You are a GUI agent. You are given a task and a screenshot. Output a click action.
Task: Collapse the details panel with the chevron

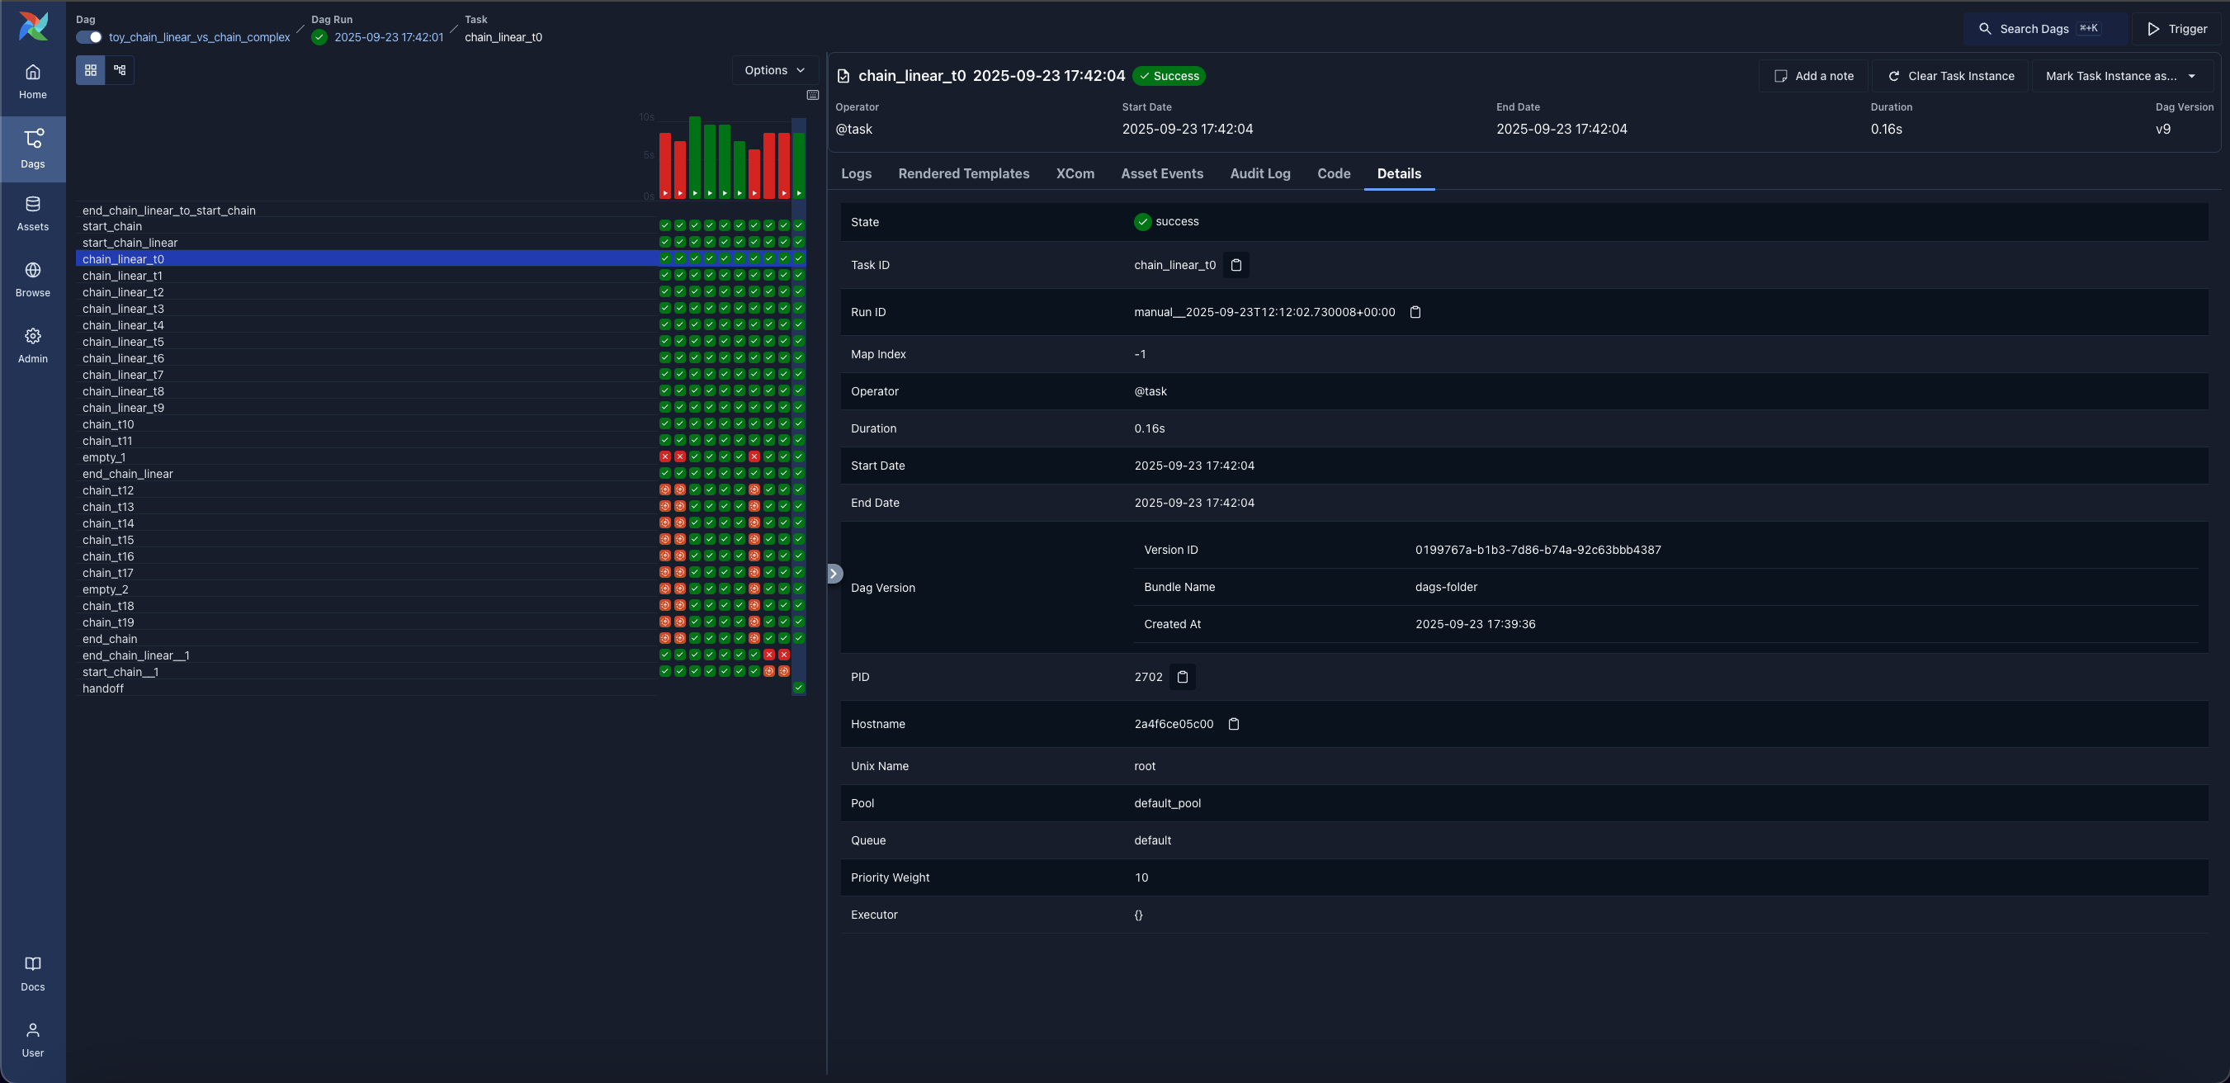click(834, 573)
